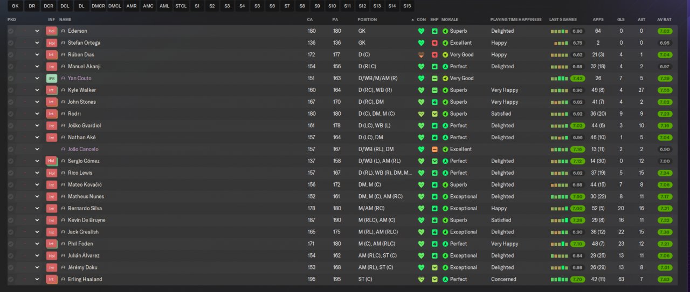This screenshot has height=292, width=690.
Task: Click the match sharpness icon for Stefan Ortega
Action: (x=434, y=43)
